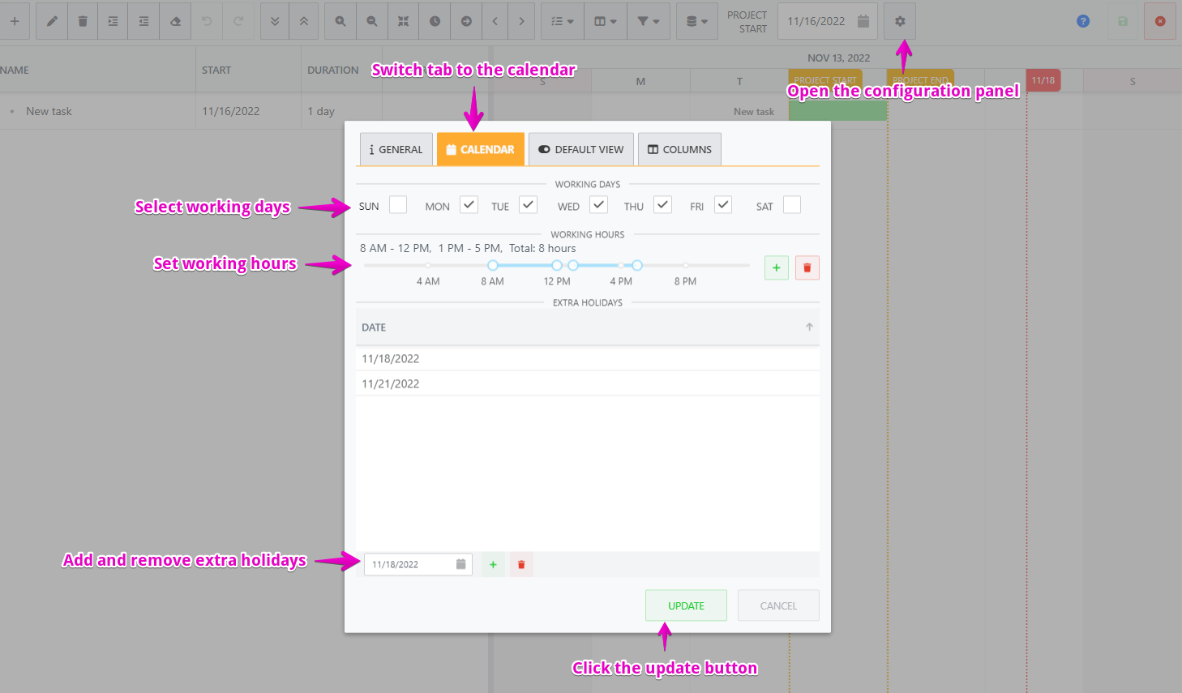Uncheck the WED working day checkbox
The image size is (1182, 693).
click(598, 205)
